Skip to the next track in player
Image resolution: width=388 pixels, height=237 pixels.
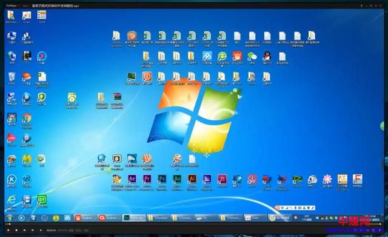tap(32, 230)
